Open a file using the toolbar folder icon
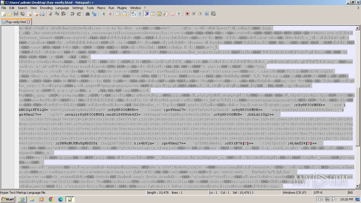The width and height of the screenshot is (361, 203). [x=10, y=14]
